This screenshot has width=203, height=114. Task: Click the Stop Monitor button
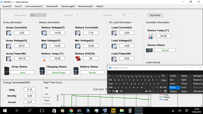tap(155, 15)
